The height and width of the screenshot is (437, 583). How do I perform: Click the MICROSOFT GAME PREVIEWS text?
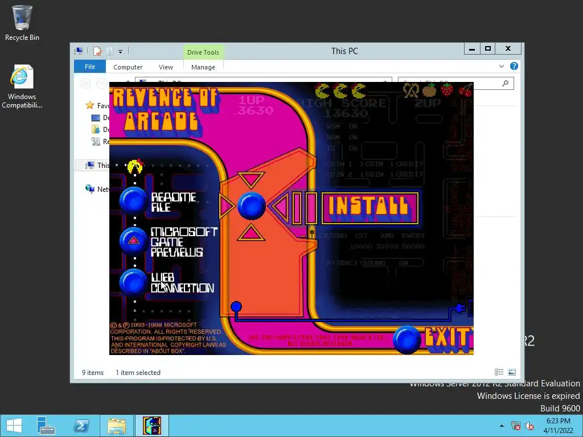tap(184, 242)
